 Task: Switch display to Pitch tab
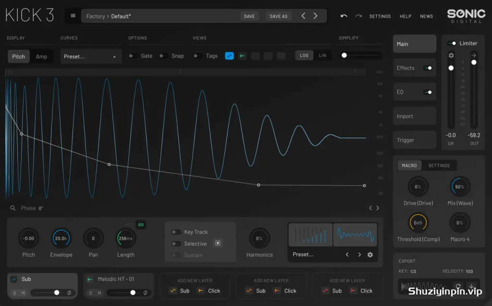click(x=19, y=57)
